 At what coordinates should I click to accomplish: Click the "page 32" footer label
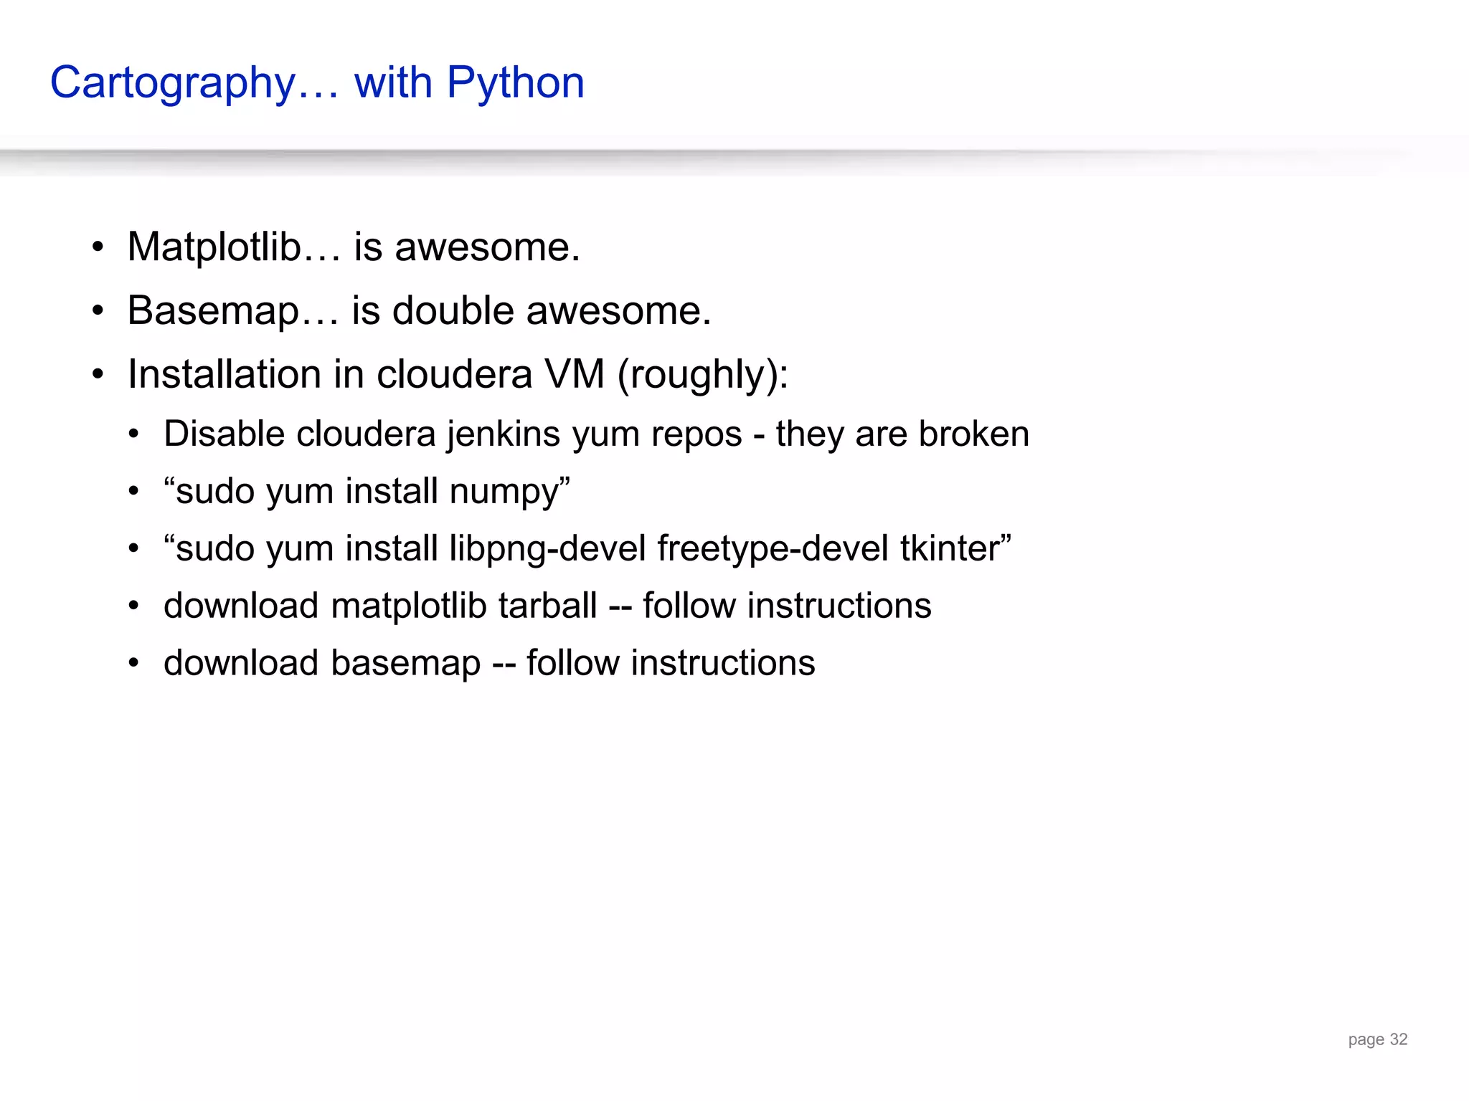[1378, 1040]
